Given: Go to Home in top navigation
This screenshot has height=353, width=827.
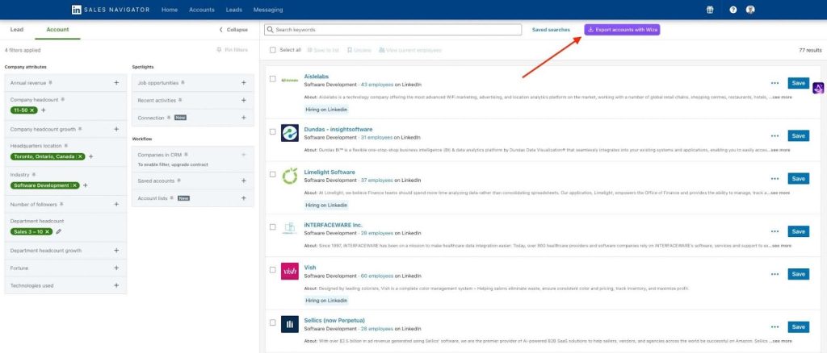Looking at the screenshot, I should click(170, 10).
